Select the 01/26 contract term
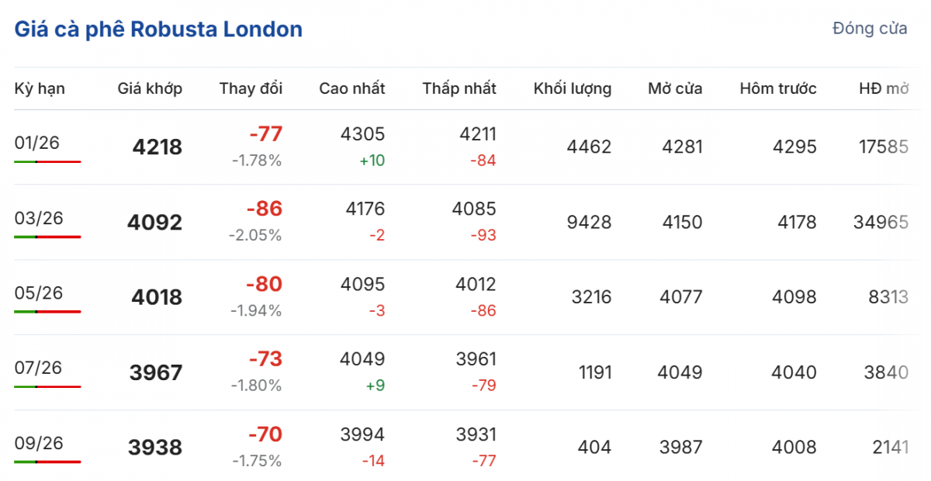Image resolution: width=931 pixels, height=481 pixels. 37,143
